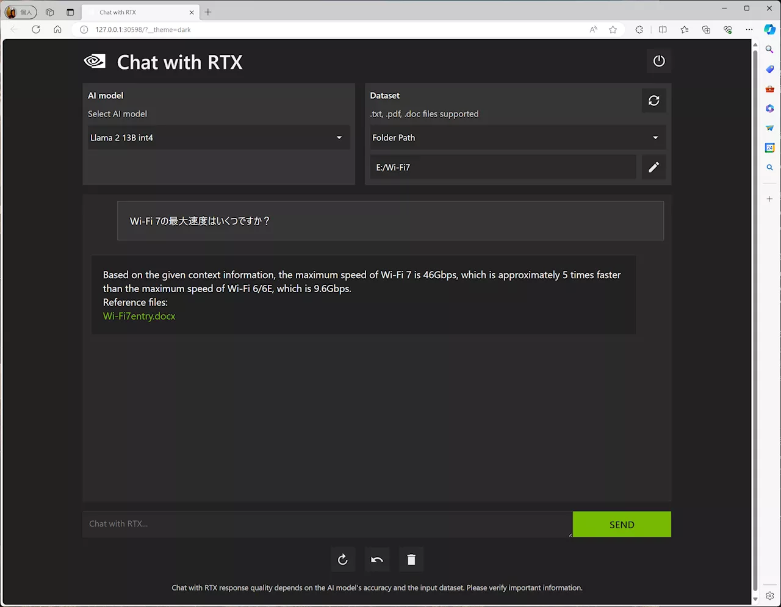Expand the Folder Path dataset dropdown
Image resolution: width=781 pixels, height=607 pixels.
tap(517, 138)
